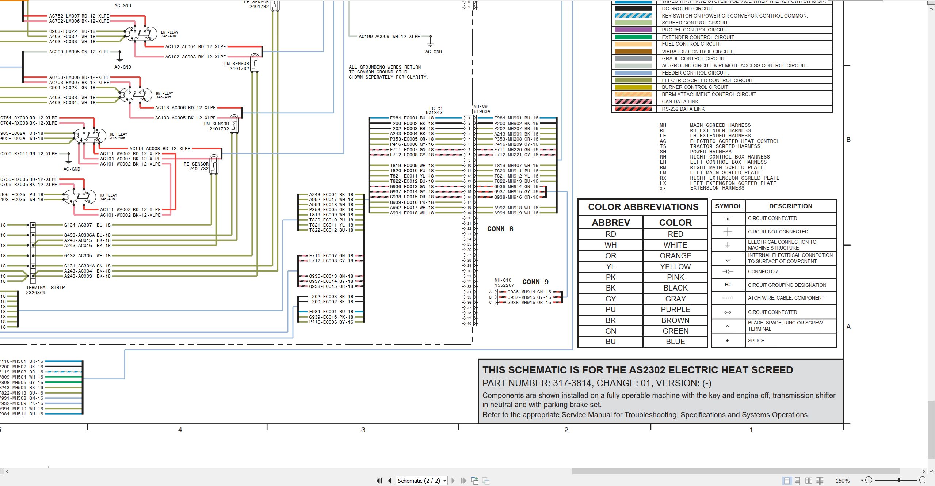Open the 150% zoom level dropdown
This screenshot has height=486, width=935.
click(862, 481)
